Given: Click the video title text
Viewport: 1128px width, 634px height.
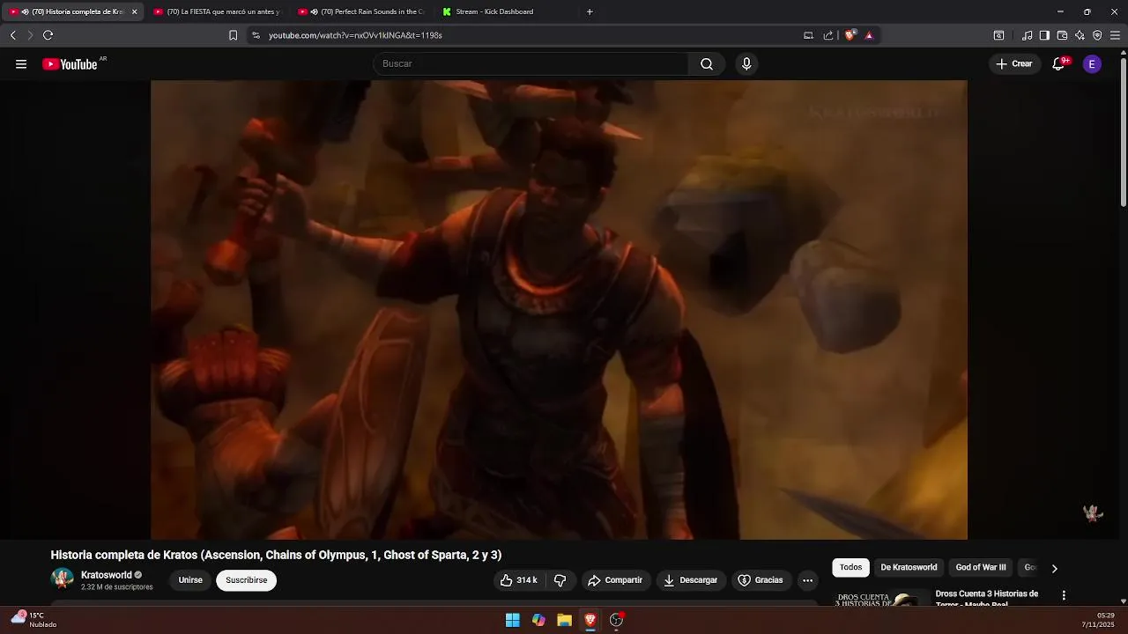Looking at the screenshot, I should pos(276,555).
